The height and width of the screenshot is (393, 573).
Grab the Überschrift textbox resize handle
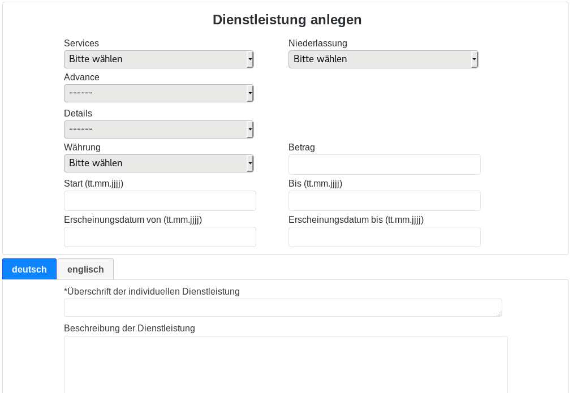[x=499, y=313]
